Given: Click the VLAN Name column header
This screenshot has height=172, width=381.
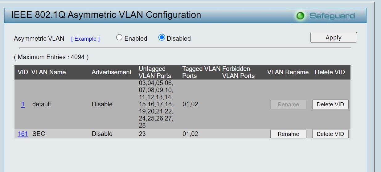Looking at the screenshot, I should pos(48,72).
